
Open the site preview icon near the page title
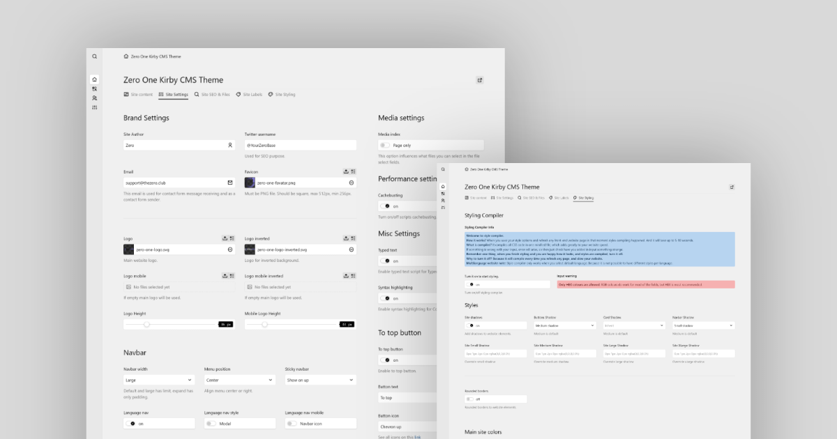(x=480, y=80)
